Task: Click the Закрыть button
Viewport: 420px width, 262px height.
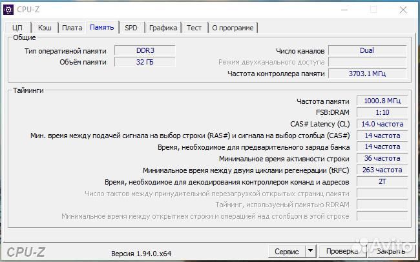Action: tap(391, 252)
